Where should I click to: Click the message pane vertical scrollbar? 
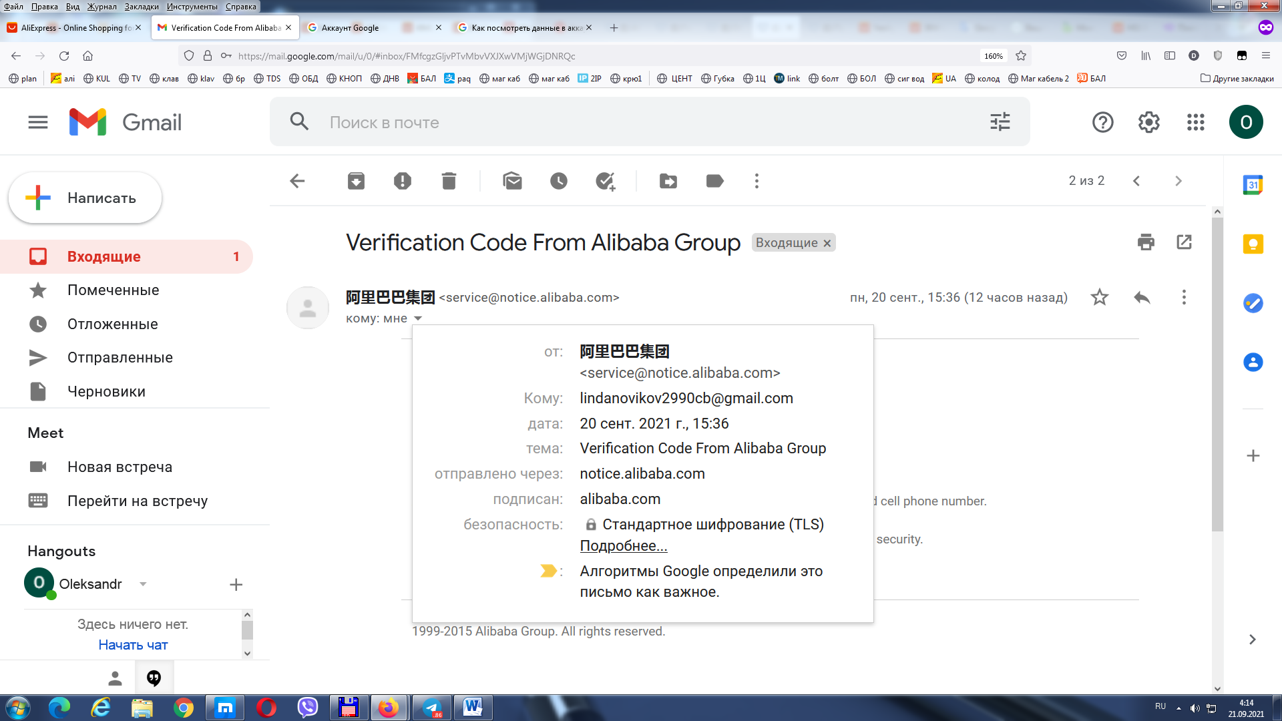point(1217,374)
